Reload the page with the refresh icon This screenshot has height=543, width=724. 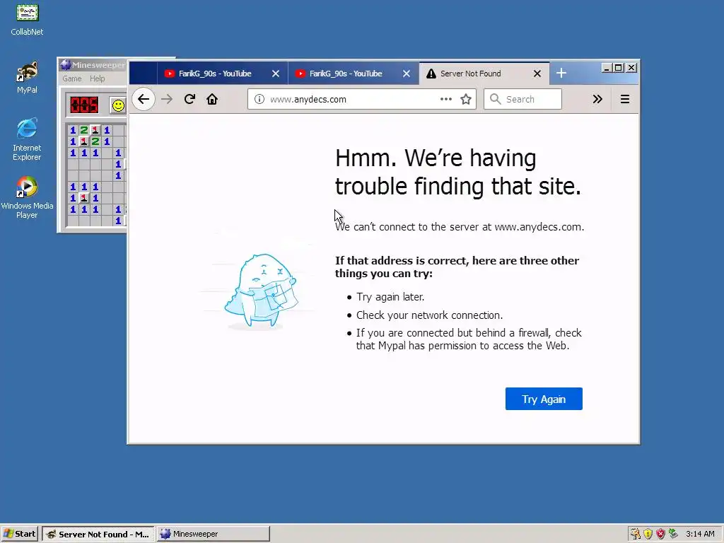[x=189, y=99]
